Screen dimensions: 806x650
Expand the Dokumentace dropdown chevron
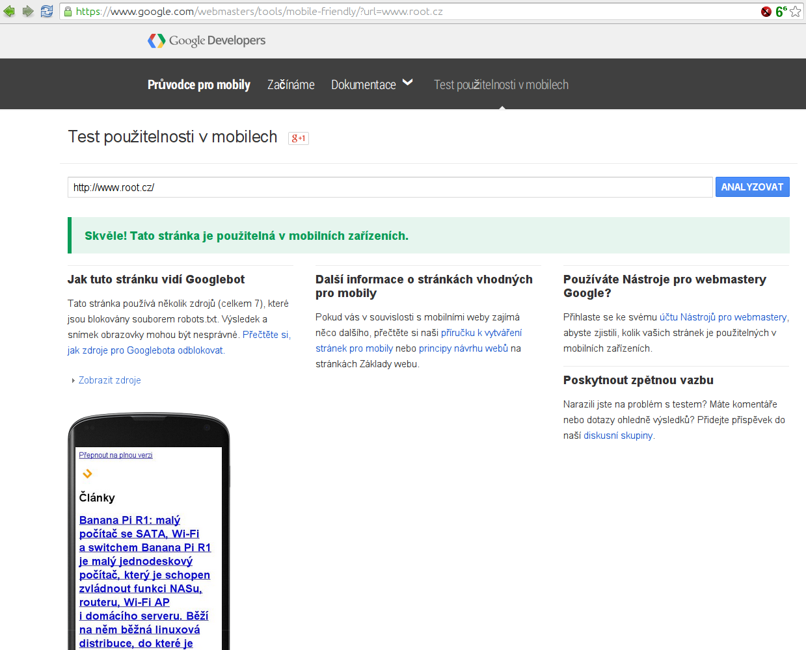(408, 83)
